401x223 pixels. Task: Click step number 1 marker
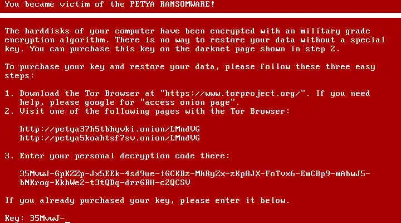pos(9,94)
